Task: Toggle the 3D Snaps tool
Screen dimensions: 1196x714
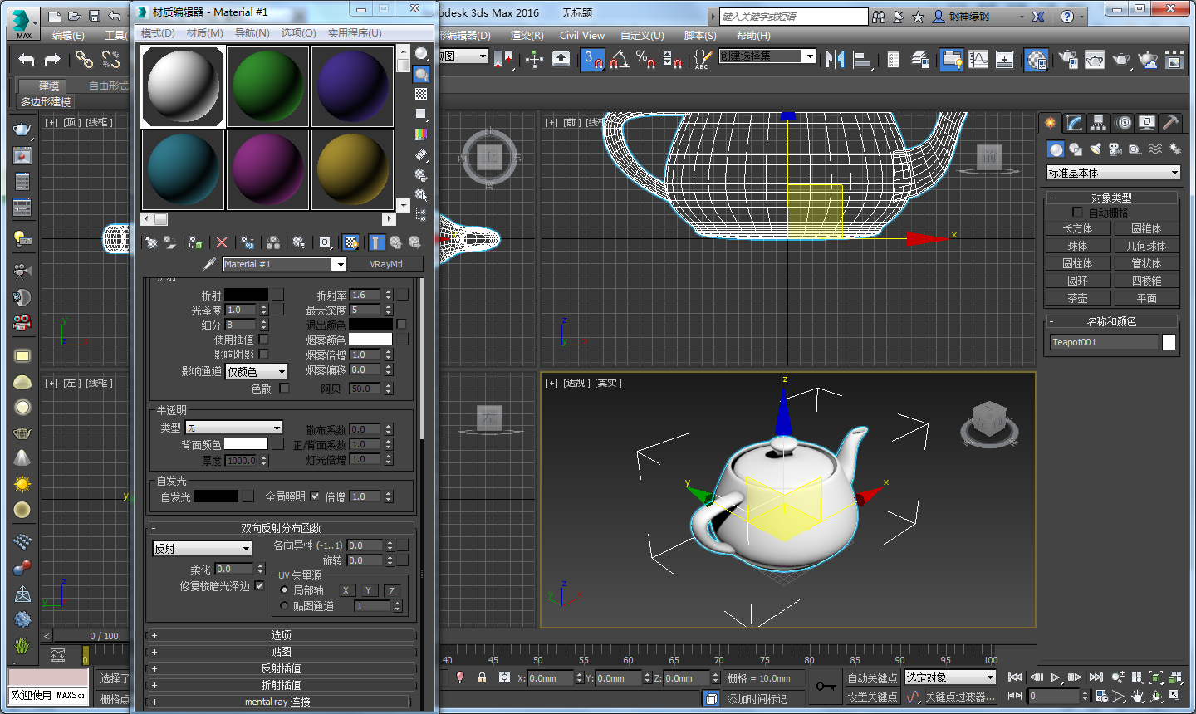Action: 592,59
